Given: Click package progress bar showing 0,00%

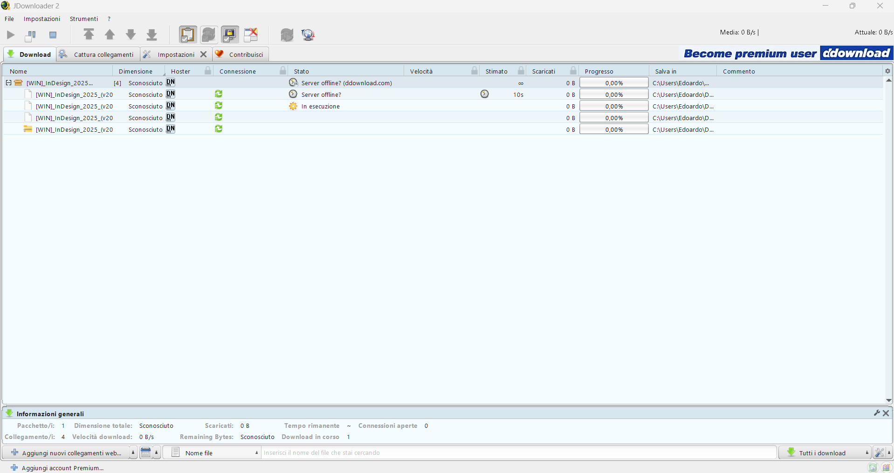Looking at the screenshot, I should coord(614,83).
